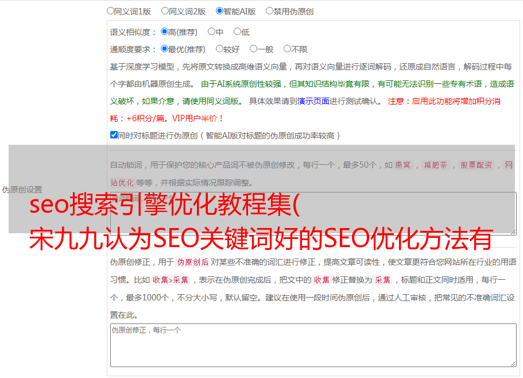523x378 pixels.
Task: Choose the 智能AI版 radio button
Action: click(x=220, y=11)
